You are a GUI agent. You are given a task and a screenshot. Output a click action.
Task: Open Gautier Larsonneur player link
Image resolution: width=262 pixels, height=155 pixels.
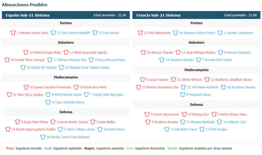click(239, 33)
